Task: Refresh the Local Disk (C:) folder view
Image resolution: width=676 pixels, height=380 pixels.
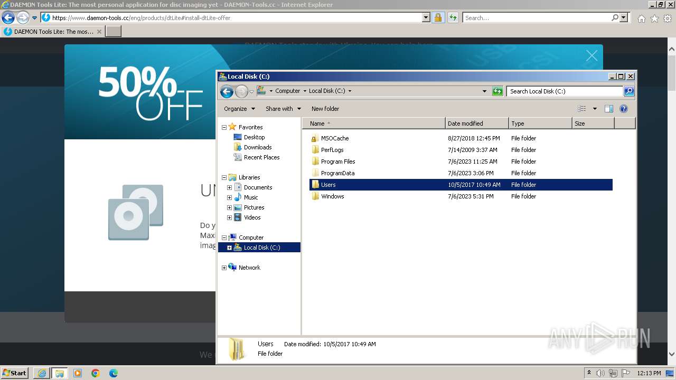Action: coord(497,91)
